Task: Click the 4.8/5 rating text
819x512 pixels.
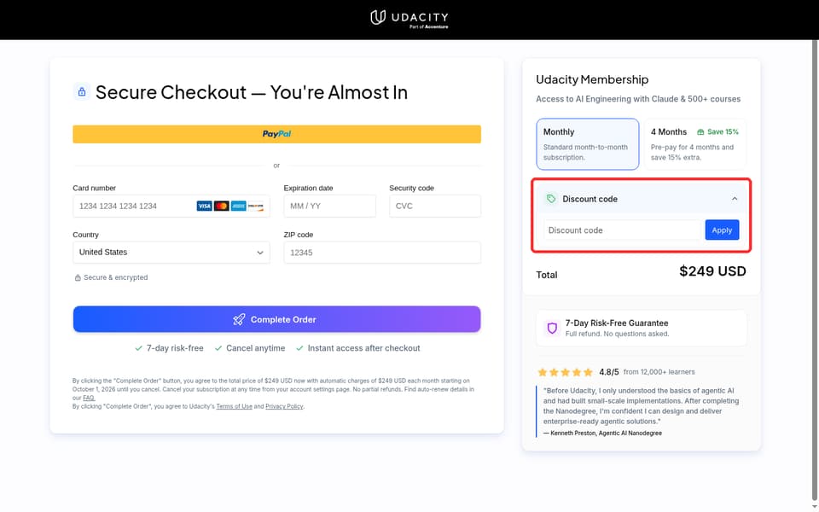Action: point(609,372)
